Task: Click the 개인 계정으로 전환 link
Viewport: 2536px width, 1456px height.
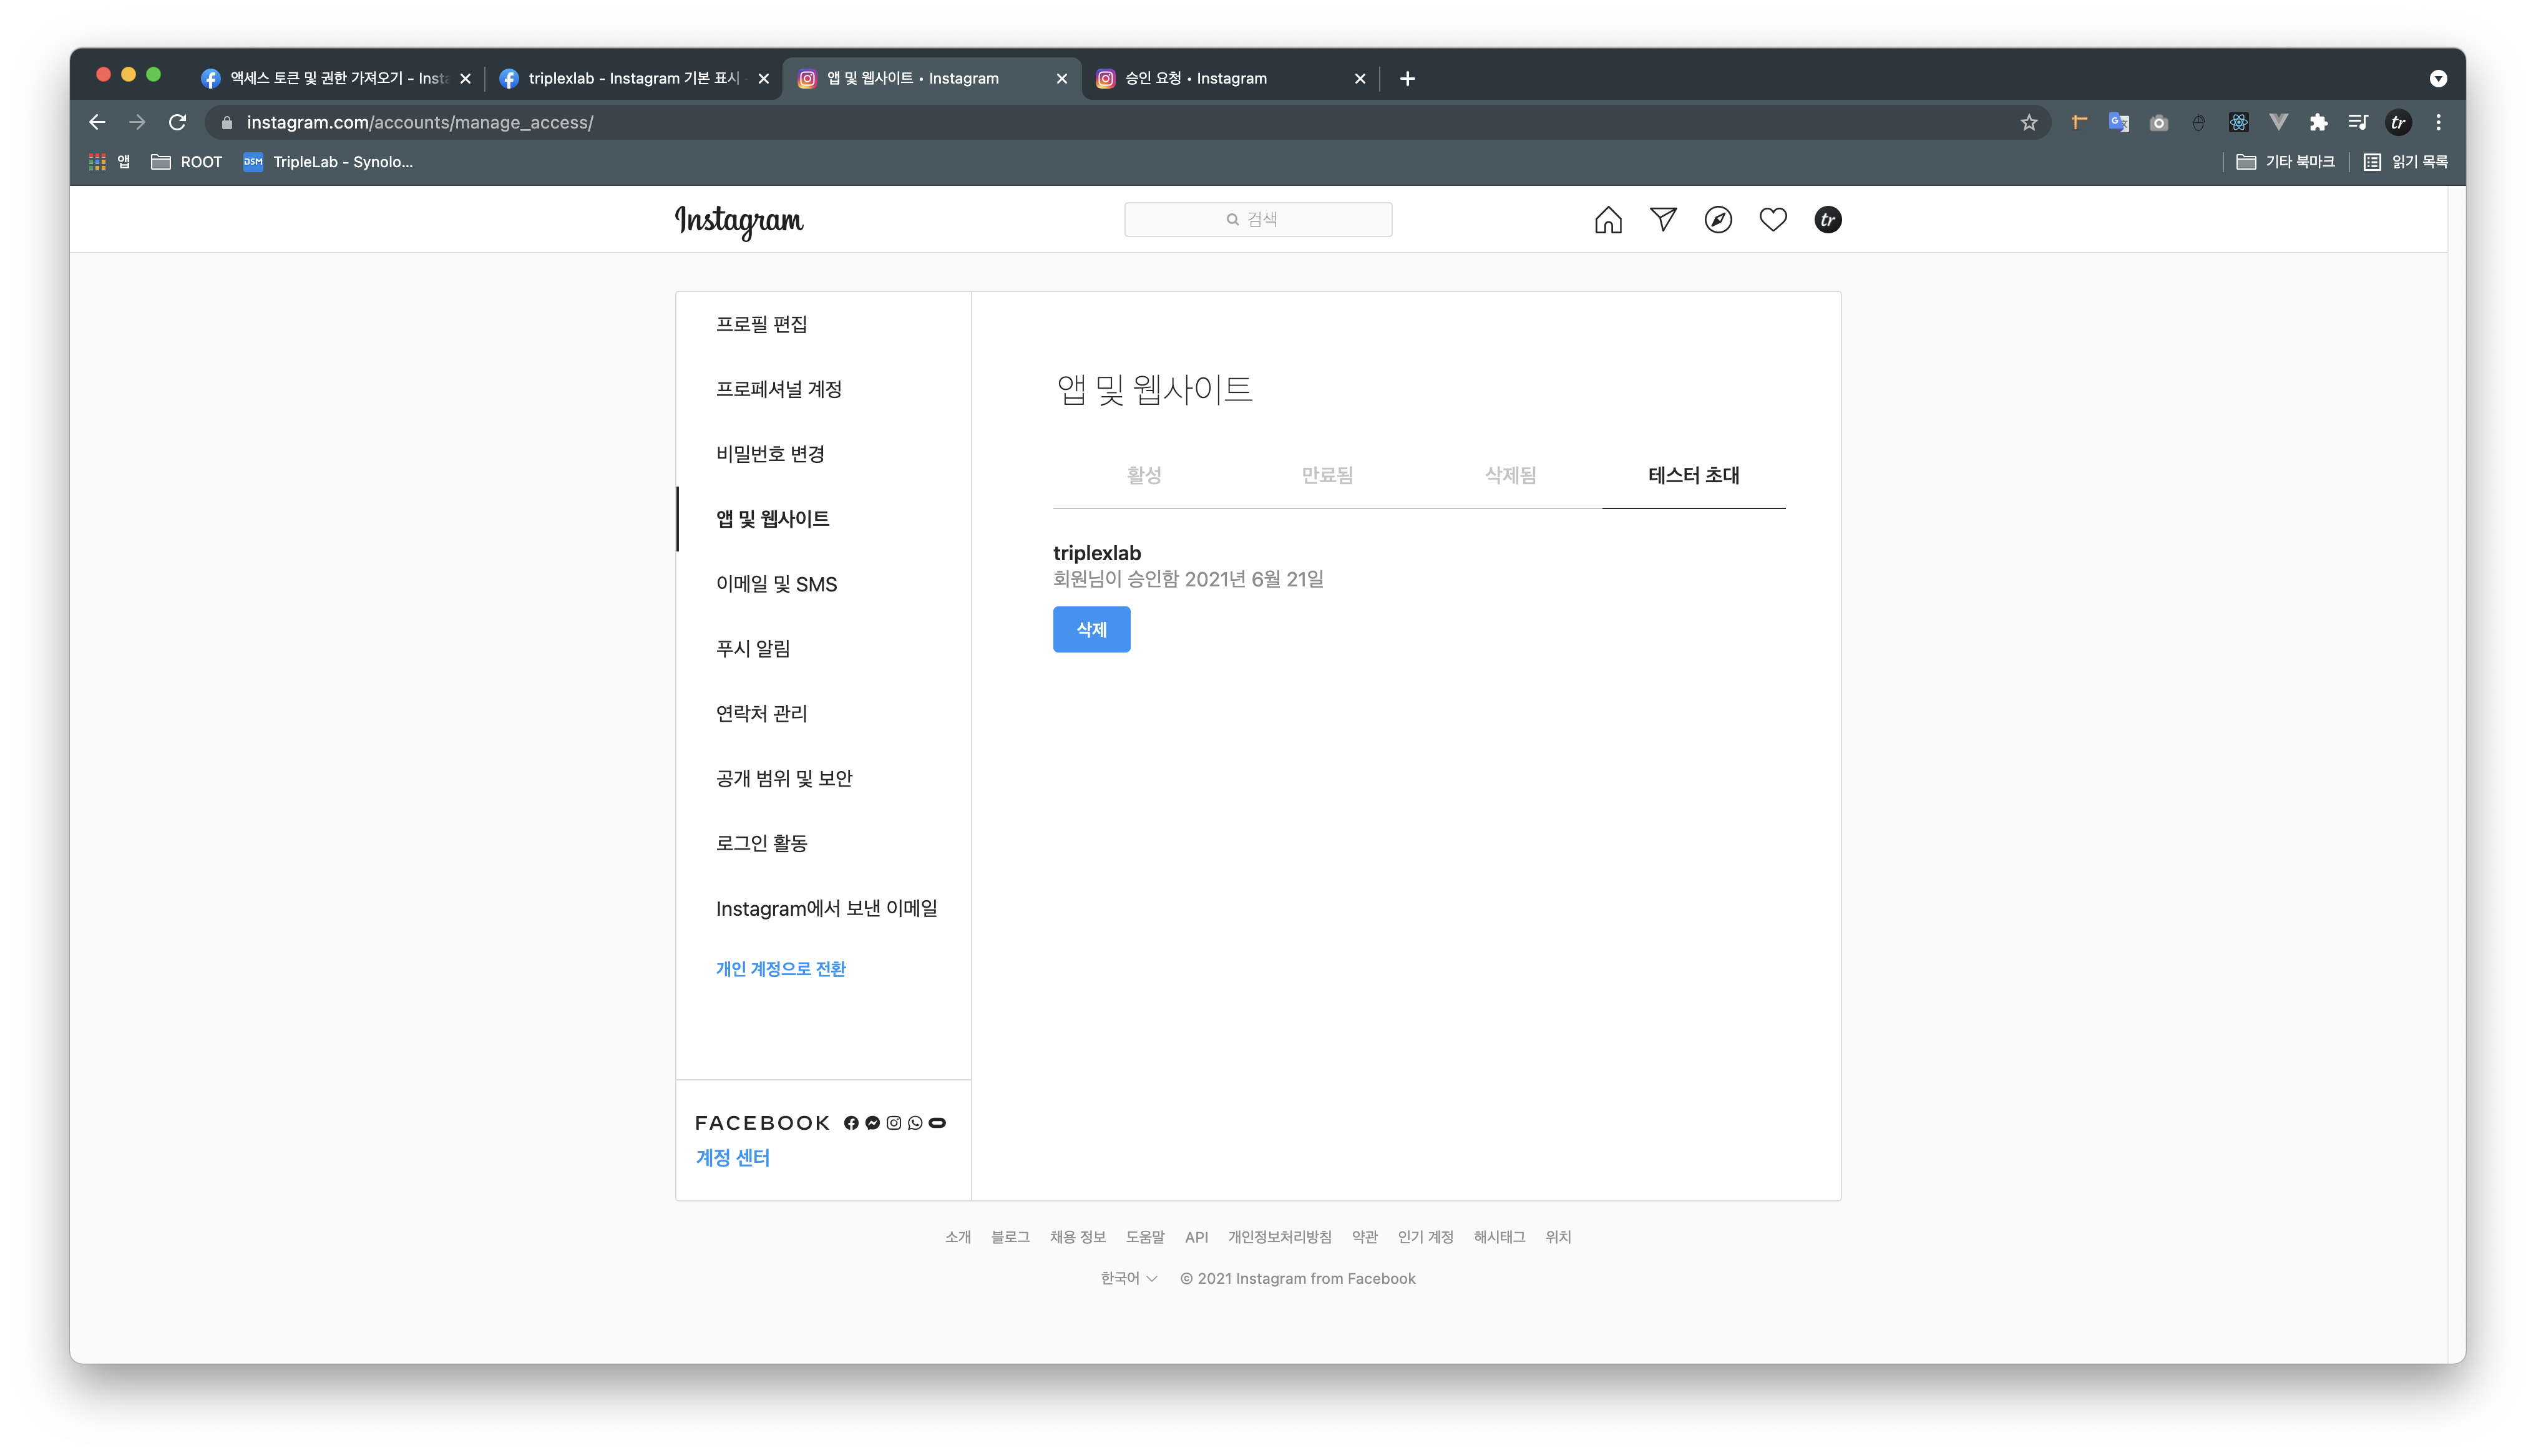Action: (x=780, y=969)
